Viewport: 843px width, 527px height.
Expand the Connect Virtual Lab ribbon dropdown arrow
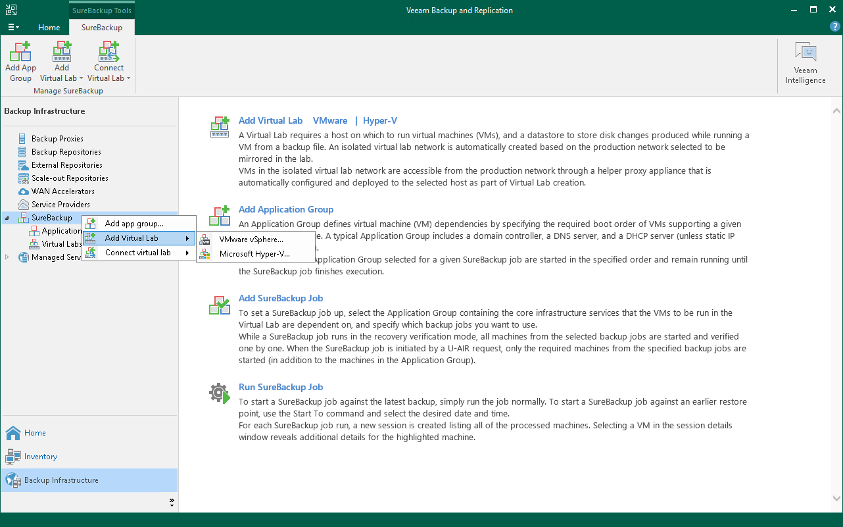click(128, 78)
